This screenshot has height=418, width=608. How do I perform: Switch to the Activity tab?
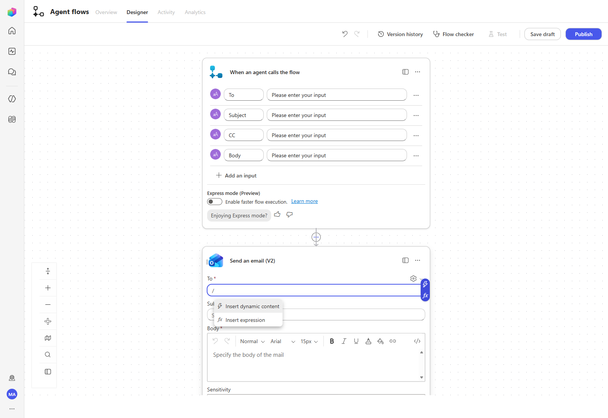click(166, 12)
